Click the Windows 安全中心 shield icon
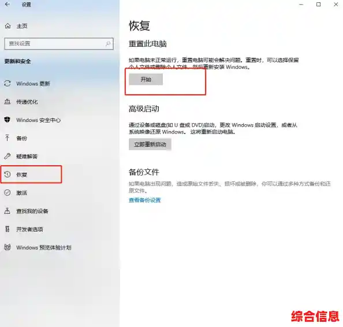 pos(8,120)
